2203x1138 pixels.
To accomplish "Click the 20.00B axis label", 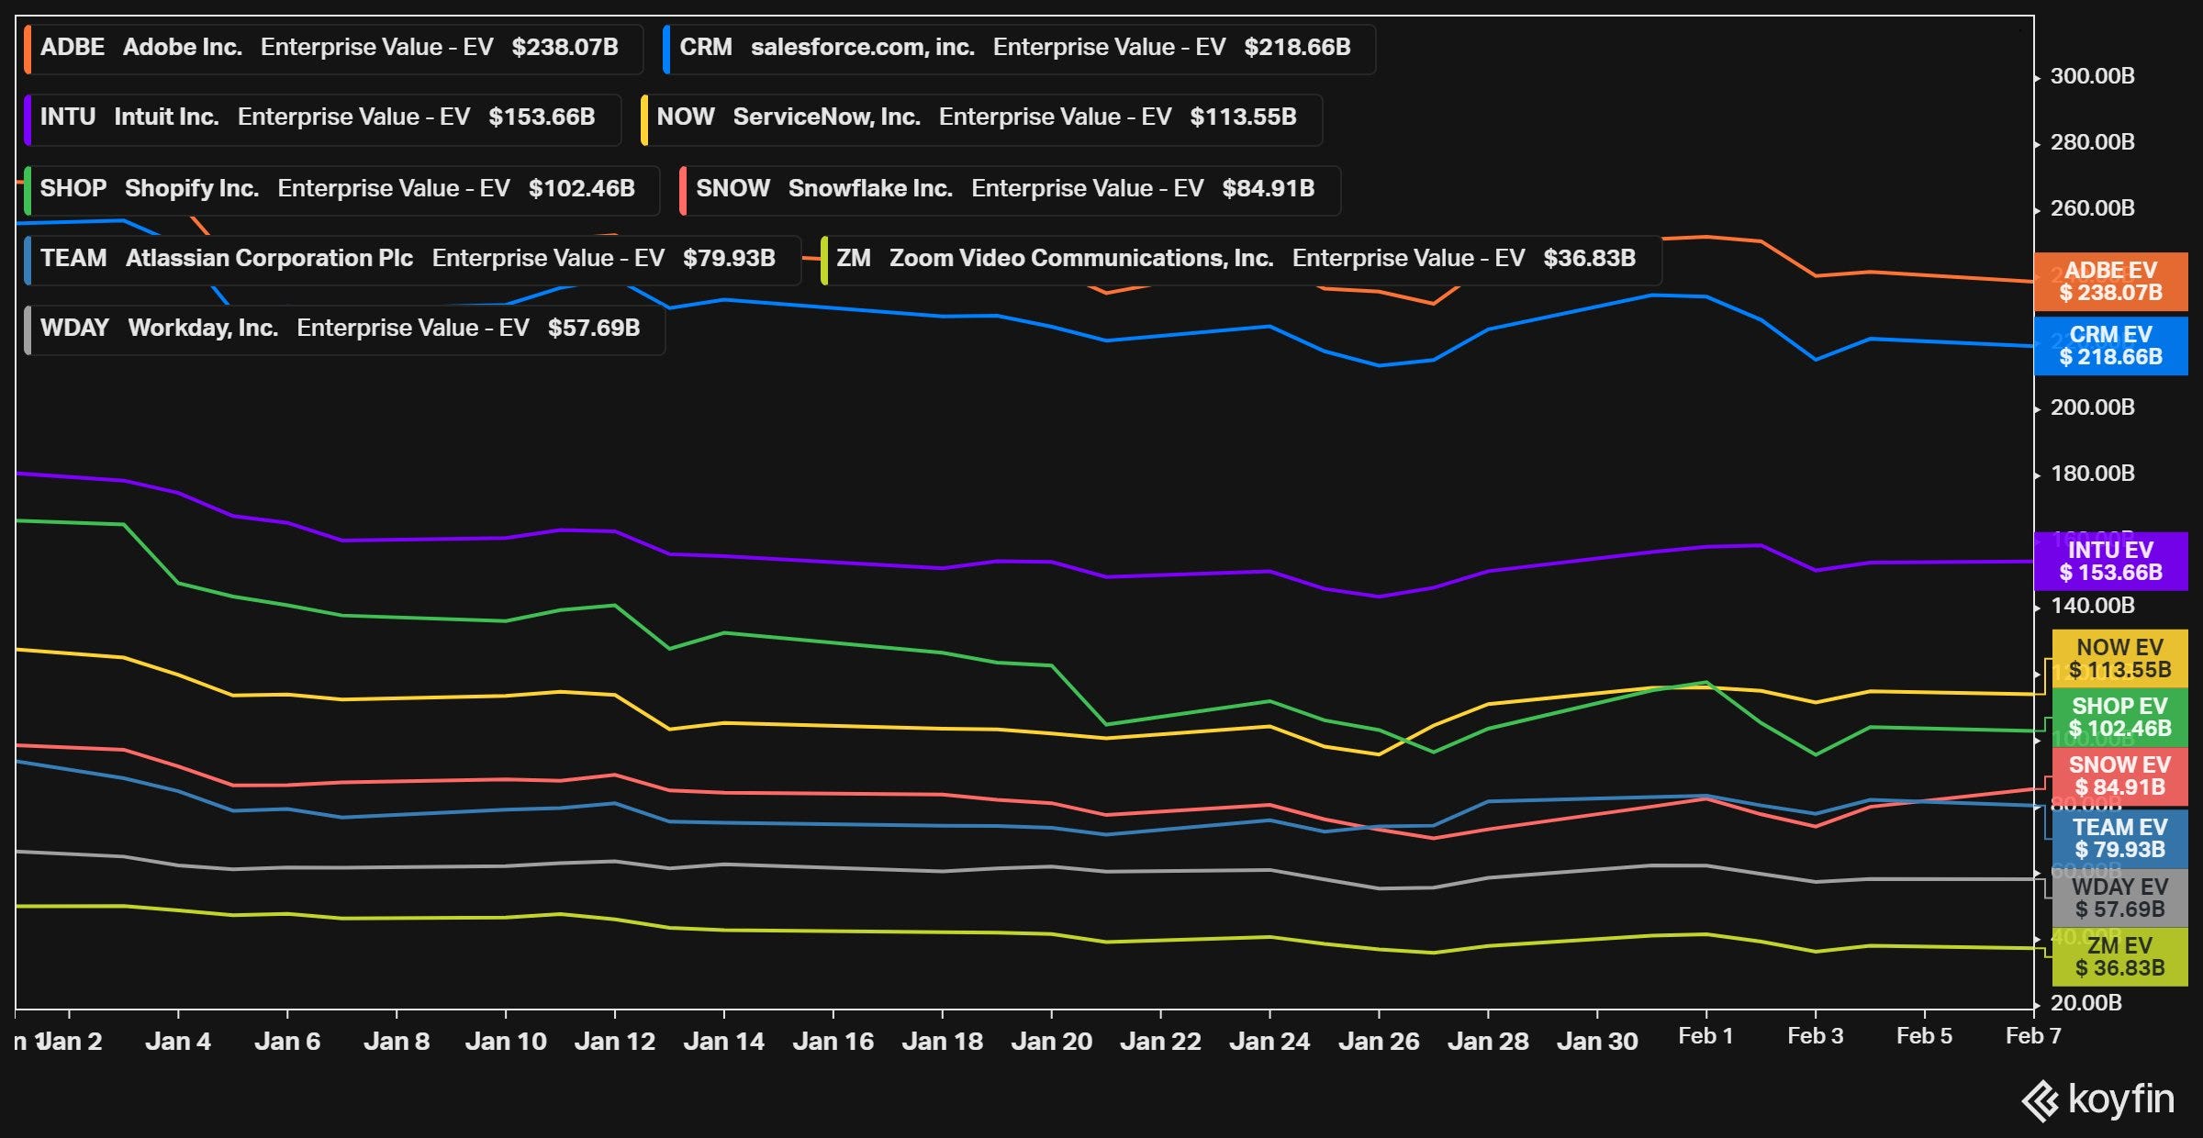I will 2086,1003.
